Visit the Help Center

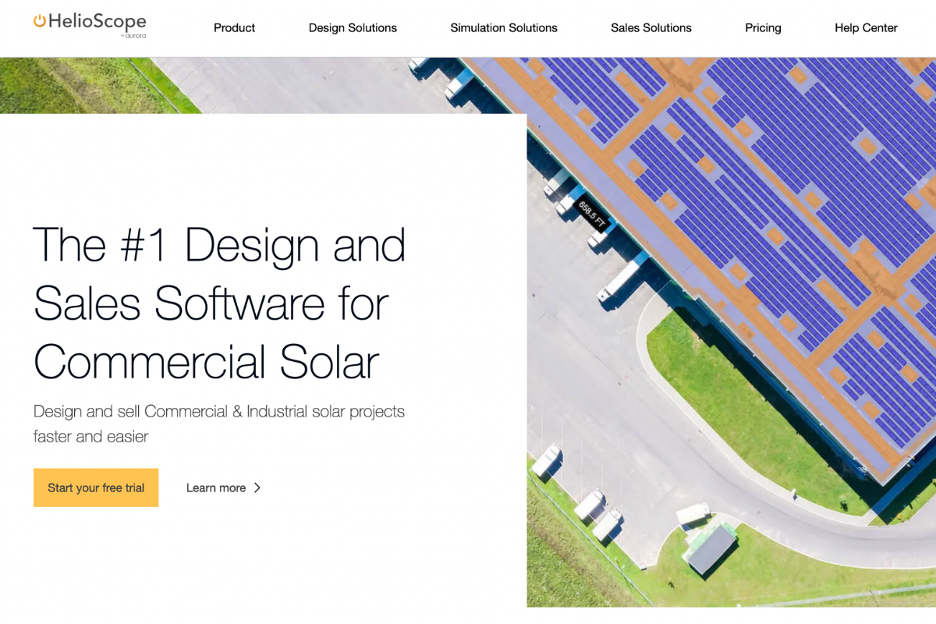[x=866, y=28]
